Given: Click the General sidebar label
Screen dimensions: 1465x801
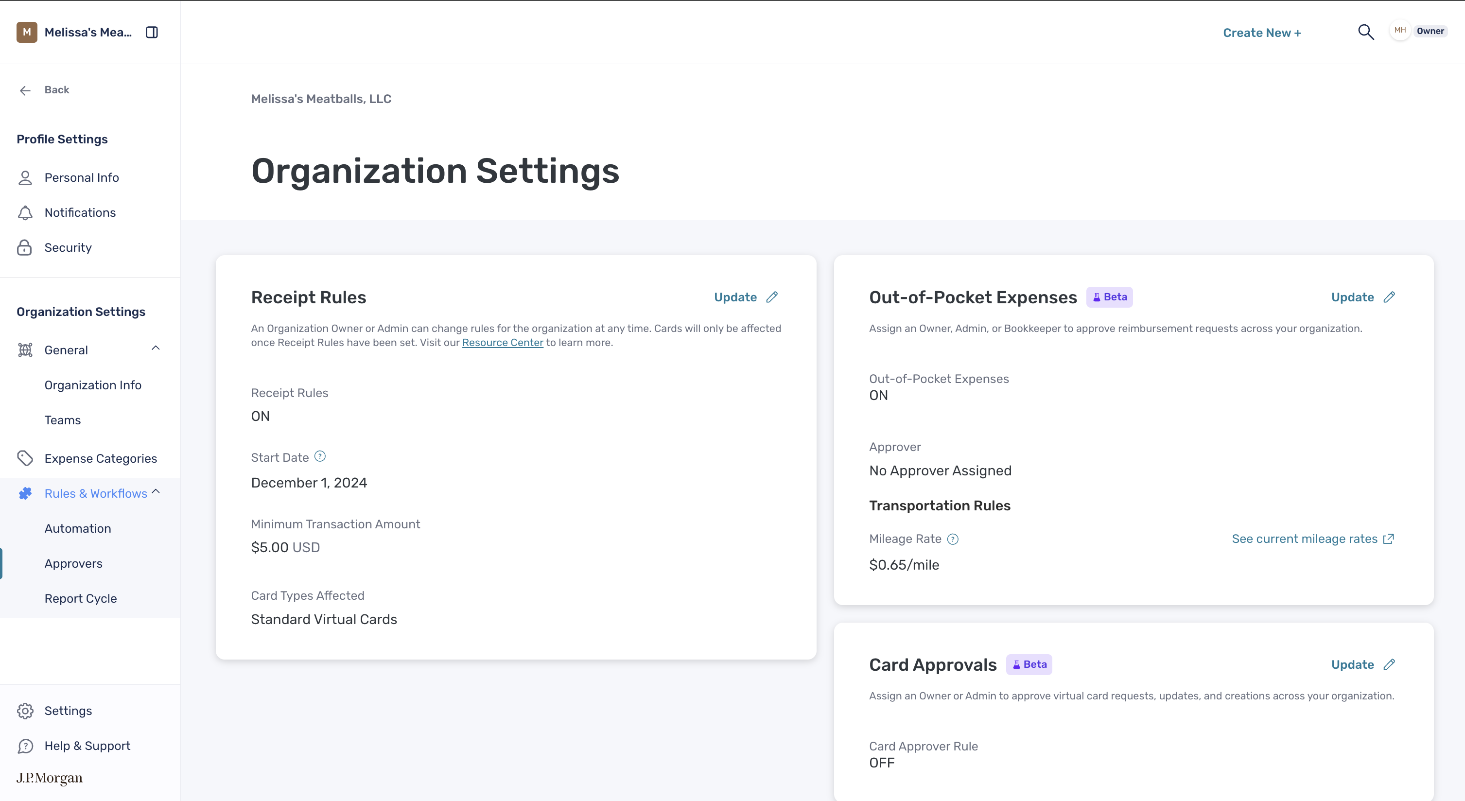Looking at the screenshot, I should [x=67, y=350].
